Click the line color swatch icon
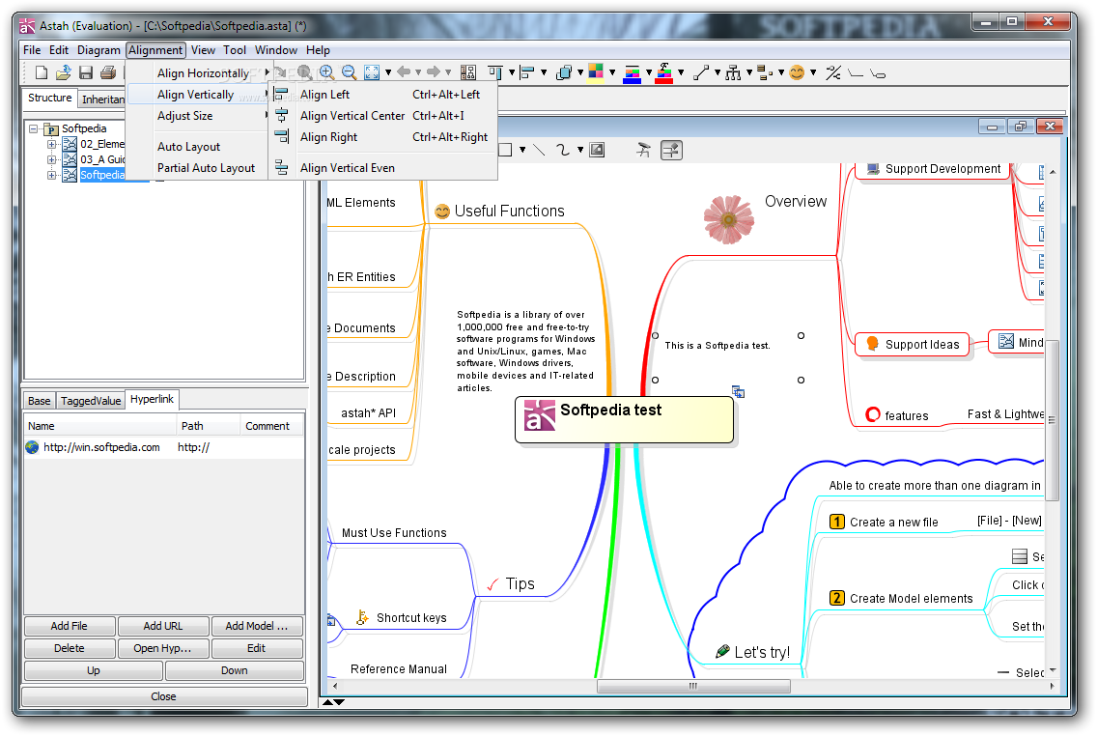The image size is (1097, 736). click(632, 72)
